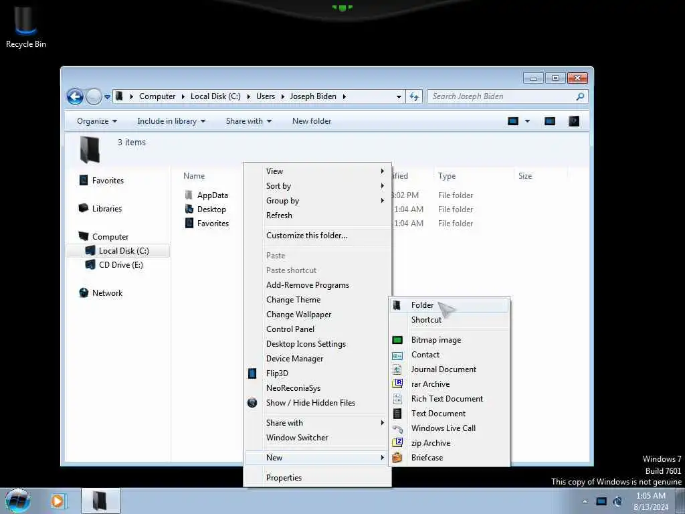Screen dimensions: 685x514
Task: Create new Briefcase
Action: point(449,458)
